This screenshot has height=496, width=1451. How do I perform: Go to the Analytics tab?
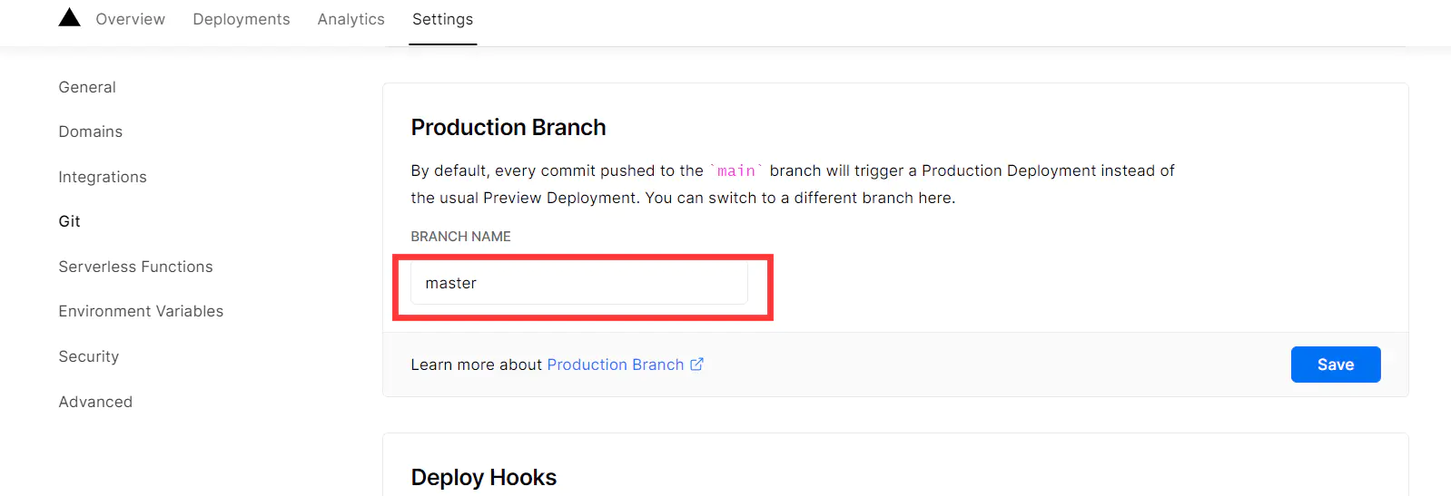pos(350,19)
